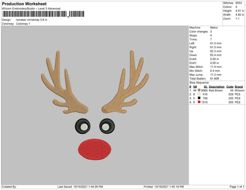Click the 'Description' column header
The width and height of the screenshot is (246, 190).
point(216,87)
